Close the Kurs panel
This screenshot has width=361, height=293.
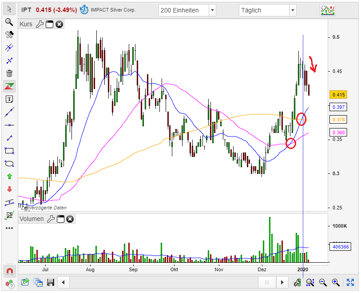pos(59,24)
